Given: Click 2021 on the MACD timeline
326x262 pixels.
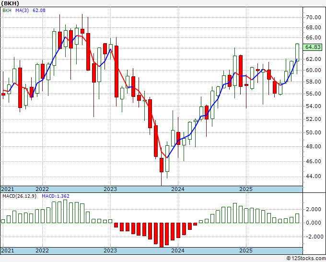Looking at the screenshot, I should pos(8,250).
